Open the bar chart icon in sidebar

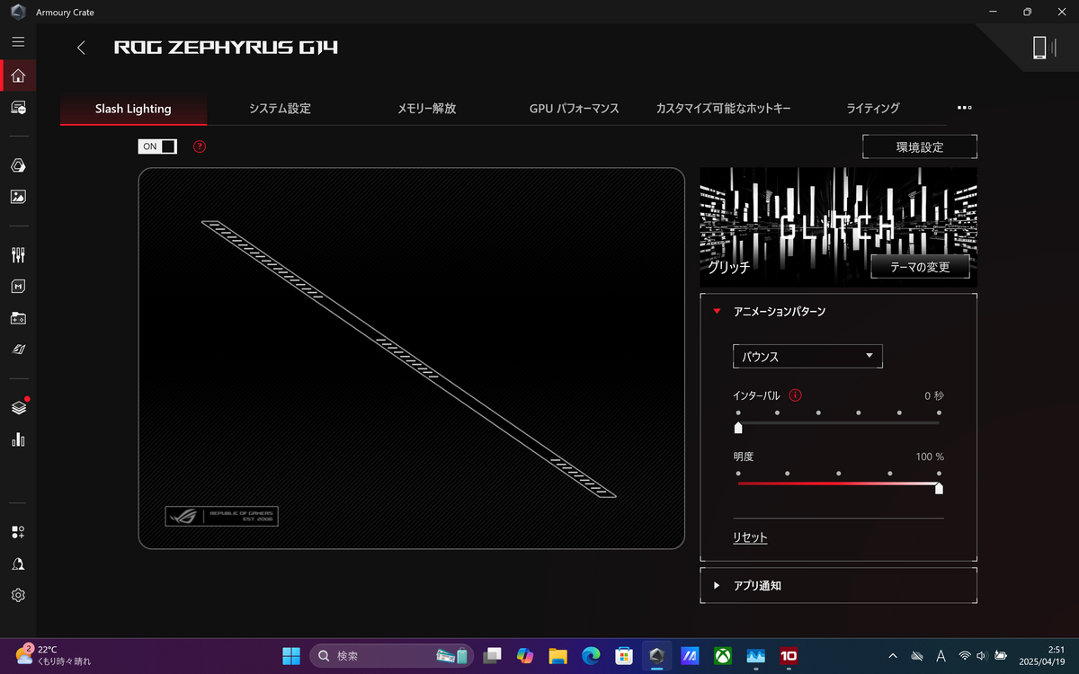(18, 439)
